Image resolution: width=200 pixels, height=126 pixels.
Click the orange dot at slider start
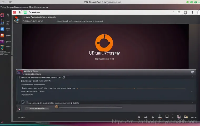click(77, 88)
